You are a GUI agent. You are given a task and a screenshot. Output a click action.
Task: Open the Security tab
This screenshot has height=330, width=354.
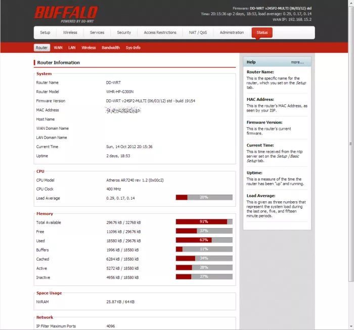(x=124, y=32)
